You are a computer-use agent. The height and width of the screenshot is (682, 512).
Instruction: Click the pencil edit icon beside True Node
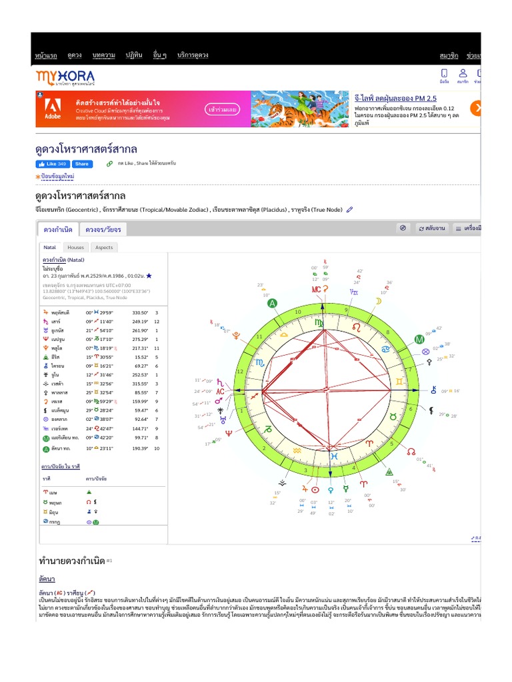(349, 210)
